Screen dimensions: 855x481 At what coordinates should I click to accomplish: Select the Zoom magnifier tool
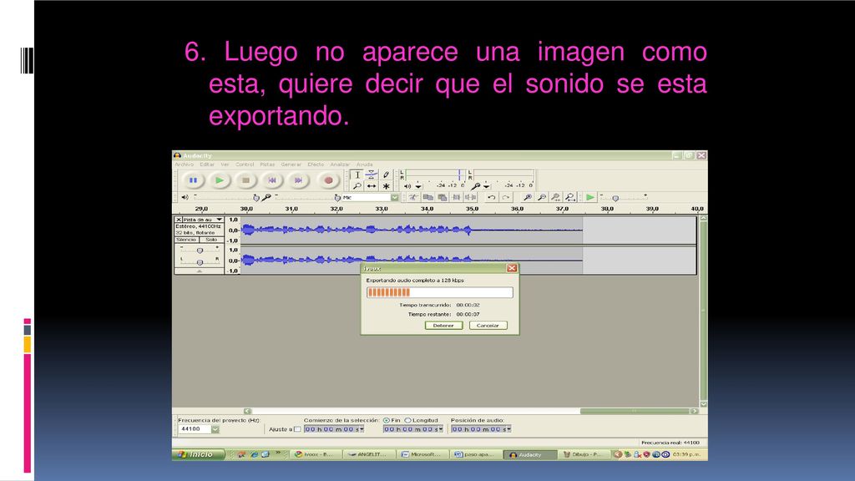pos(357,186)
